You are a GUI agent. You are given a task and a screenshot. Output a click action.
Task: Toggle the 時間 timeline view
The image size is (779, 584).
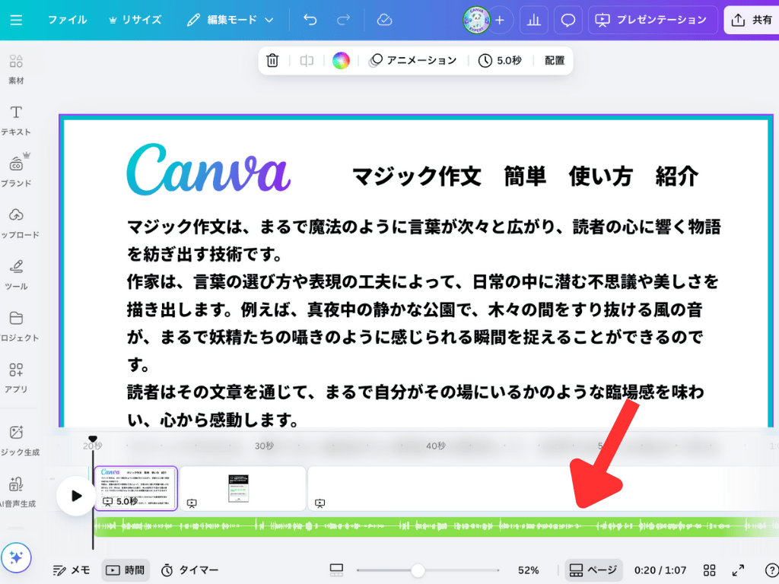126,570
